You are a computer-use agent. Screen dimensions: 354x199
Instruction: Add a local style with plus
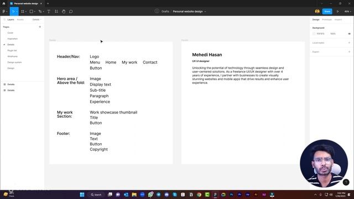pyautogui.click(x=349, y=43)
